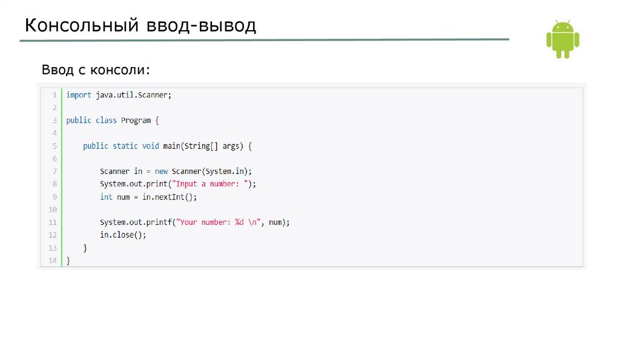Click line number 11 in the code gutter
The width and height of the screenshot is (620, 347).
tap(53, 222)
